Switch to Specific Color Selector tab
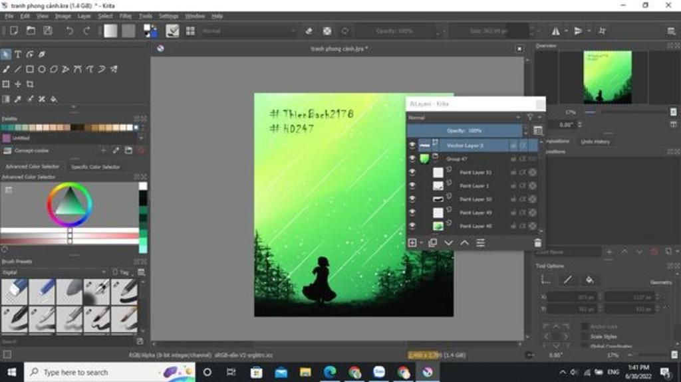 coord(96,167)
